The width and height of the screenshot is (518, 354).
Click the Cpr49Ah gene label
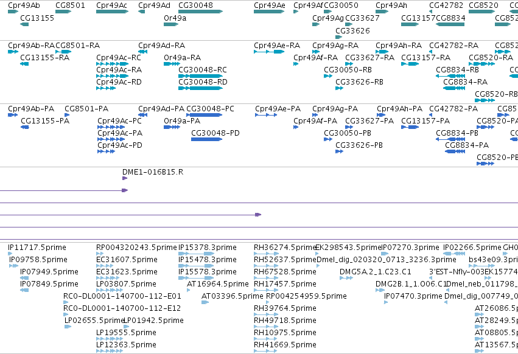391,5
